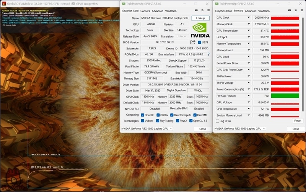
Task: Enable the Log to file checkbox
Action: click(217, 121)
